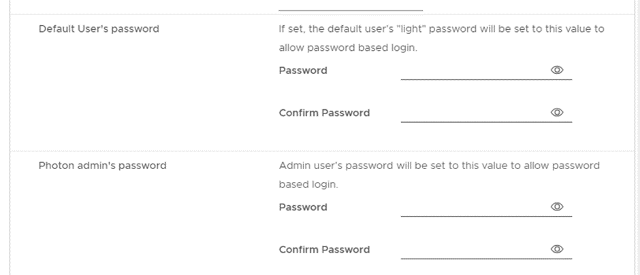Activate Photon admin's Confirm Password input field
640x275 pixels.
pos(475,249)
